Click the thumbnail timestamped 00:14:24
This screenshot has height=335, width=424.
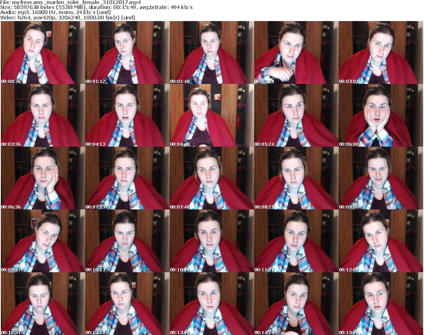[296, 304]
